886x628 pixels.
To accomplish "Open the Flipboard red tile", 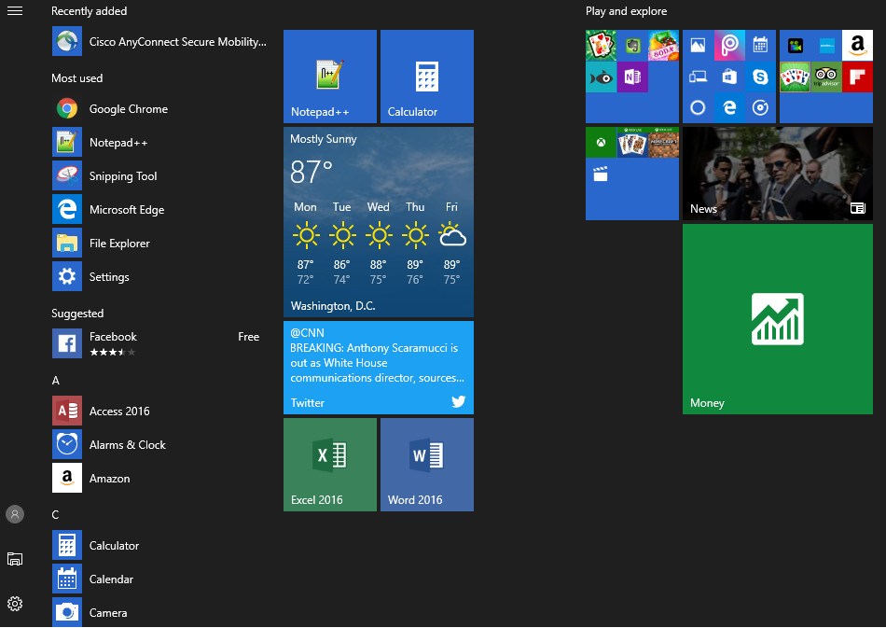I will tap(857, 77).
